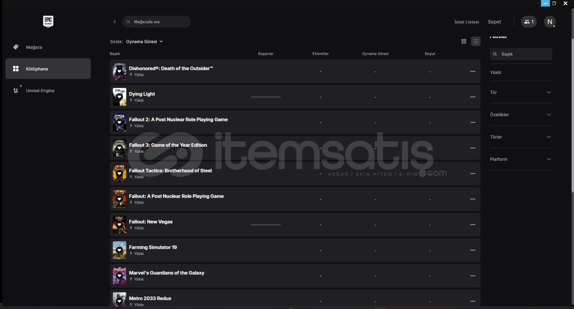Image resolution: width=574 pixels, height=309 pixels.
Task: Open the Dying Light title
Action: pyautogui.click(x=142, y=94)
